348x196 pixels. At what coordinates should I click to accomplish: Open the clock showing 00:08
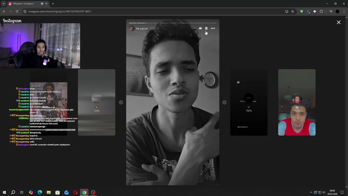pos(332,192)
